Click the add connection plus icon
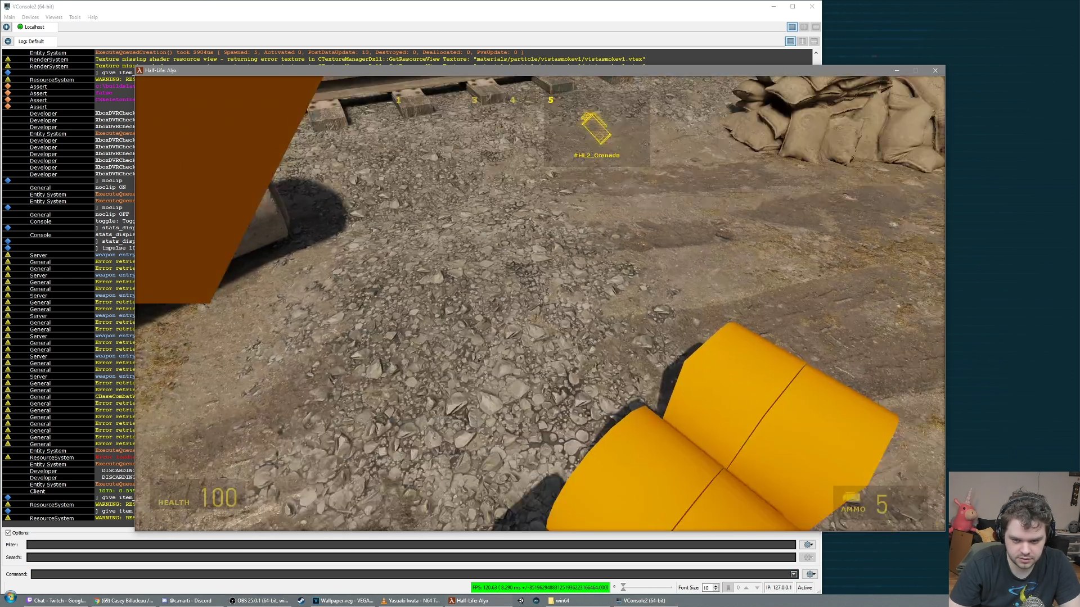 pos(6,27)
